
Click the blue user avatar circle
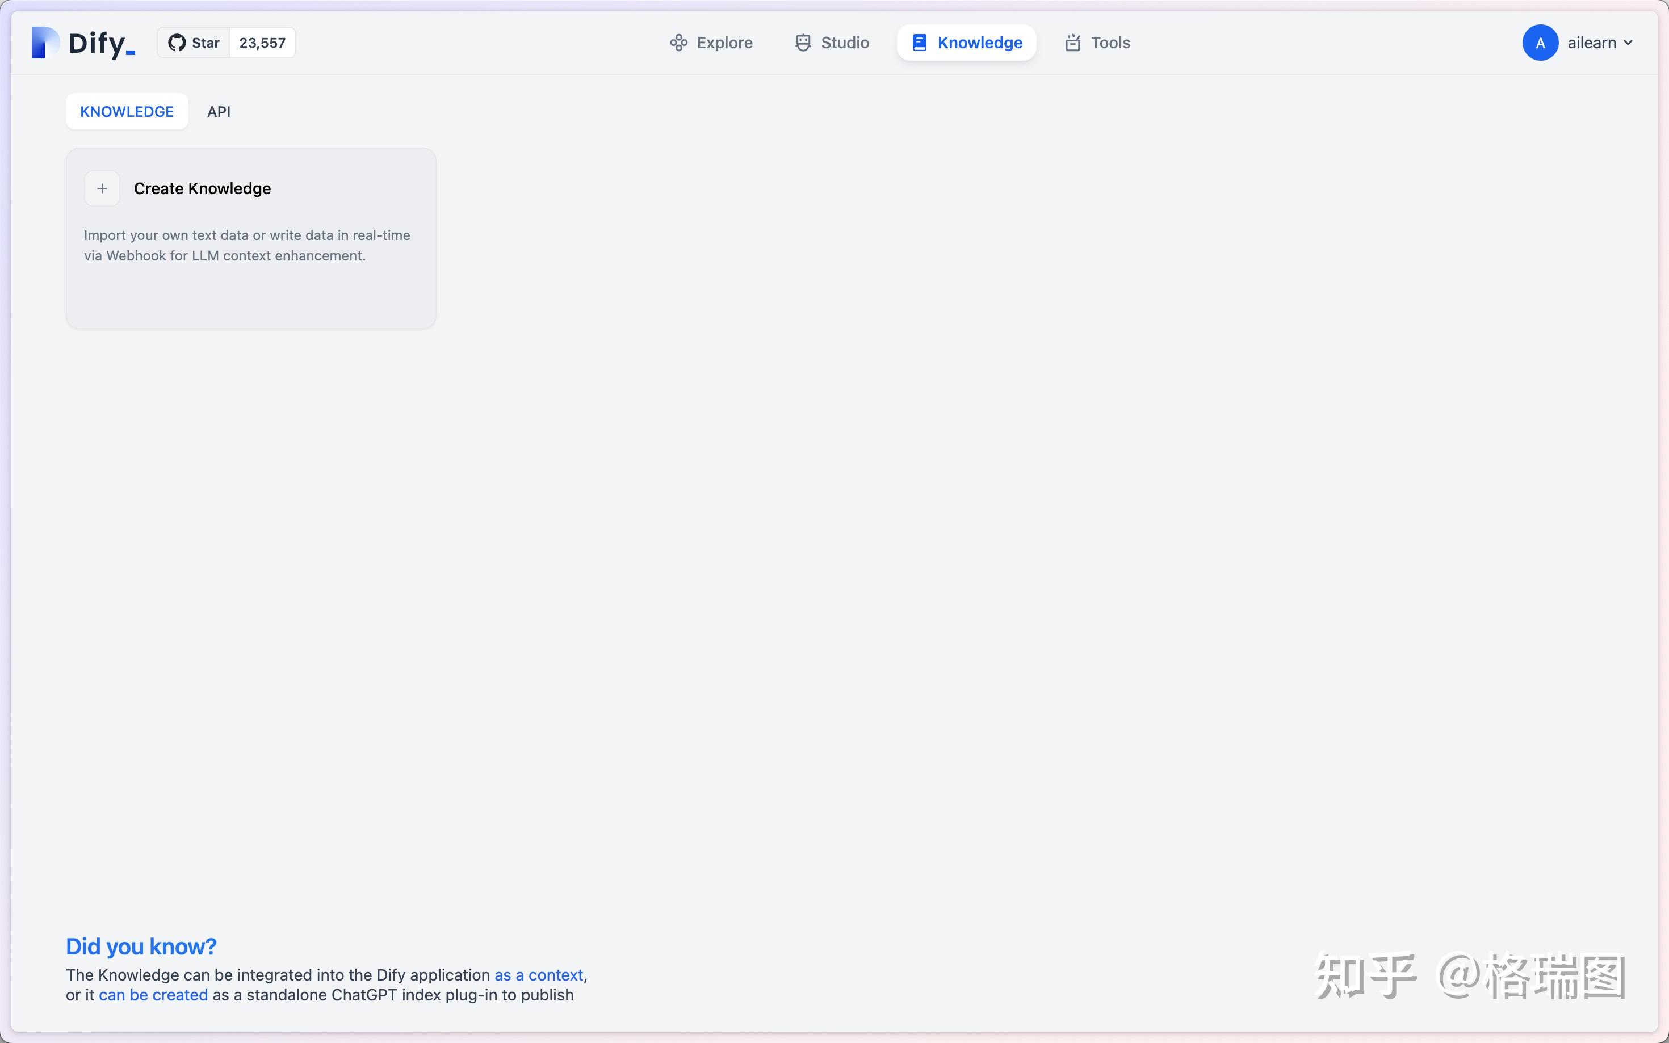coord(1540,43)
